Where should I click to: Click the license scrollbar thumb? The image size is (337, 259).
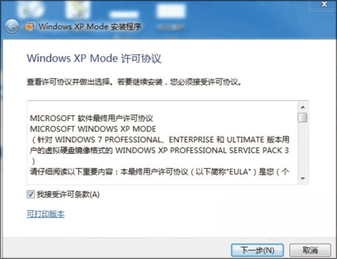coord(302,118)
